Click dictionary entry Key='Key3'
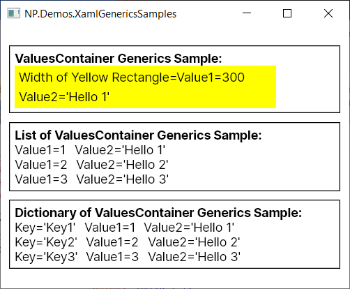The width and height of the screenshot is (350, 289). click(x=128, y=257)
